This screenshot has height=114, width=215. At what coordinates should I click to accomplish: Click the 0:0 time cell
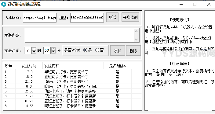tap(29, 86)
